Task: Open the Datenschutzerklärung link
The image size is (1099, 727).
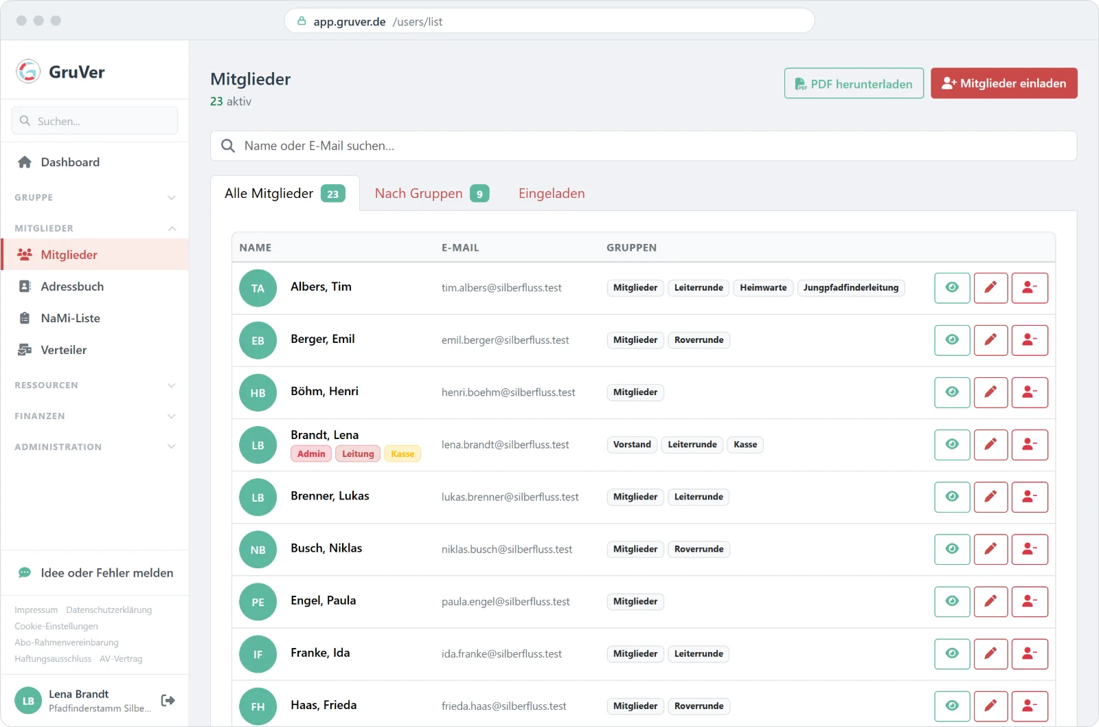Action: pyautogui.click(x=109, y=609)
